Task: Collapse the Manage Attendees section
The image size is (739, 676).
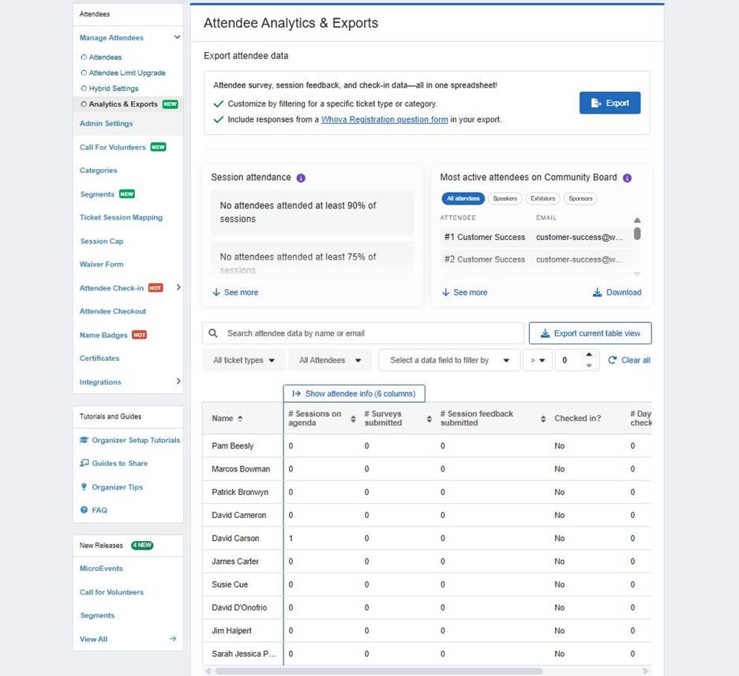Action: [x=177, y=37]
